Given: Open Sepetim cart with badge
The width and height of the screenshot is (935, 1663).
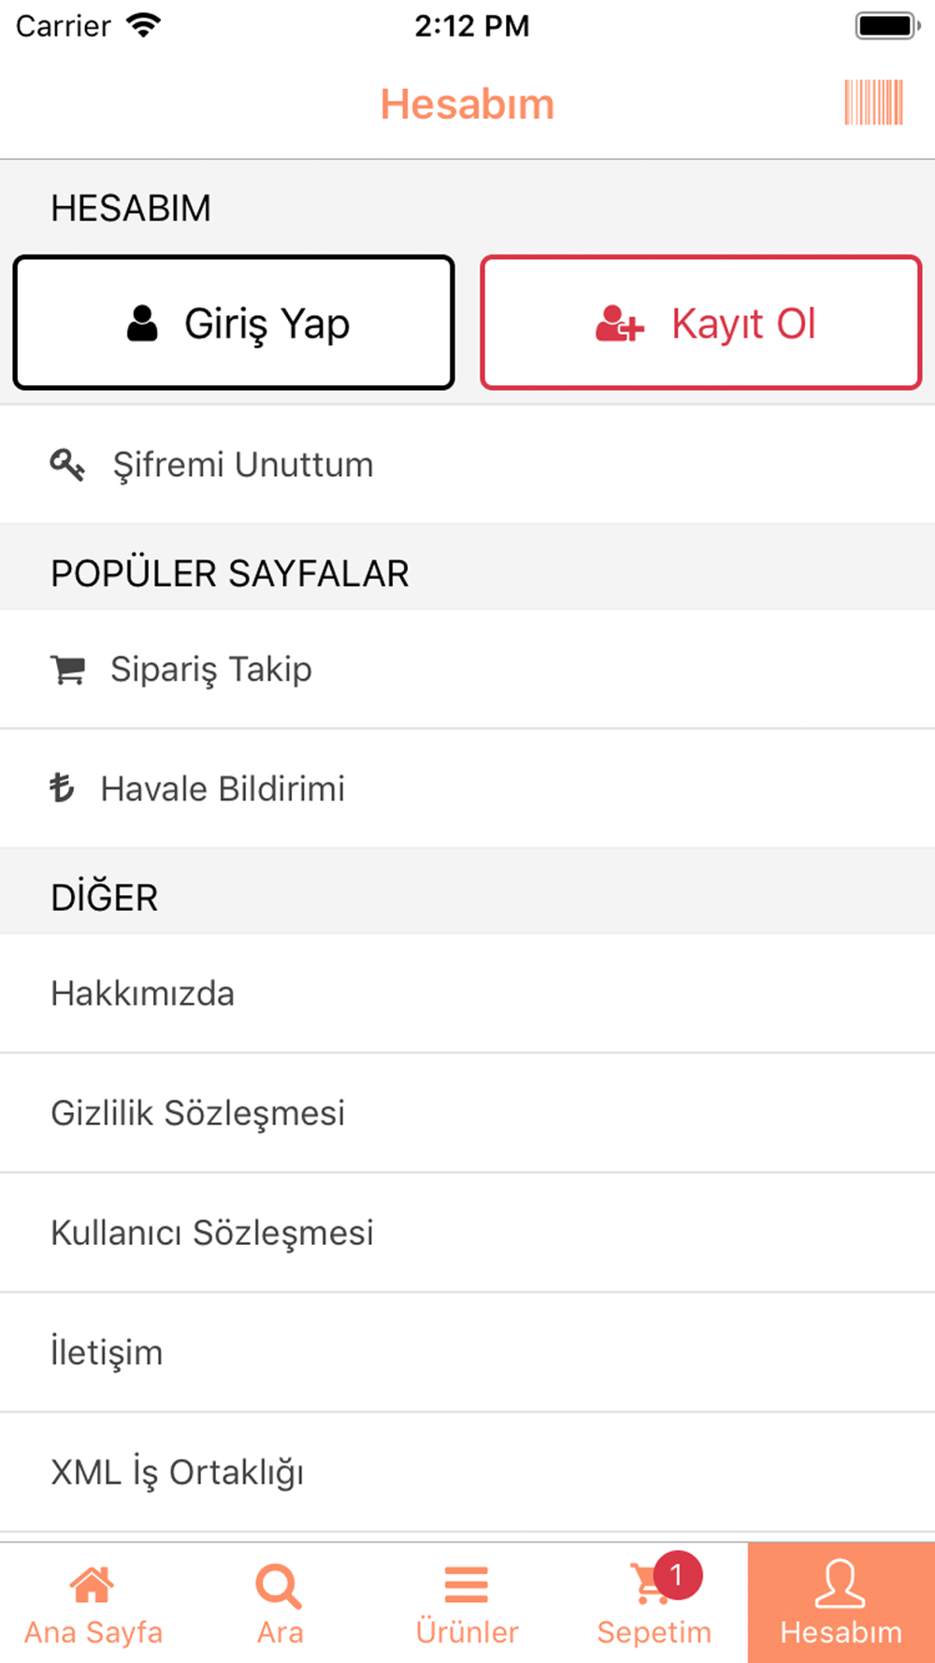Looking at the screenshot, I should 654,1603.
